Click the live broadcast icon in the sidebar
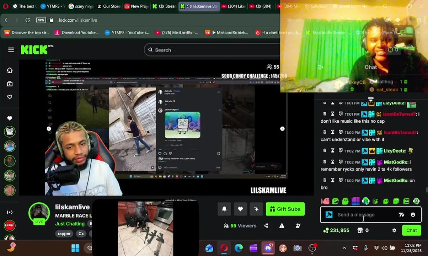Screen dimensions: 428x256 point(10,212)
